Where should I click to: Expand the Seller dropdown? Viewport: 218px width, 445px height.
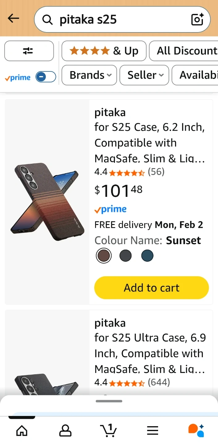pos(144,75)
